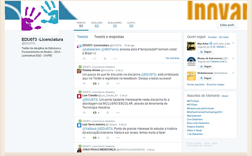This screenshot has width=252, height=156.
Task: Click the @EDU073L handle under profile name
Action: tap(29, 43)
